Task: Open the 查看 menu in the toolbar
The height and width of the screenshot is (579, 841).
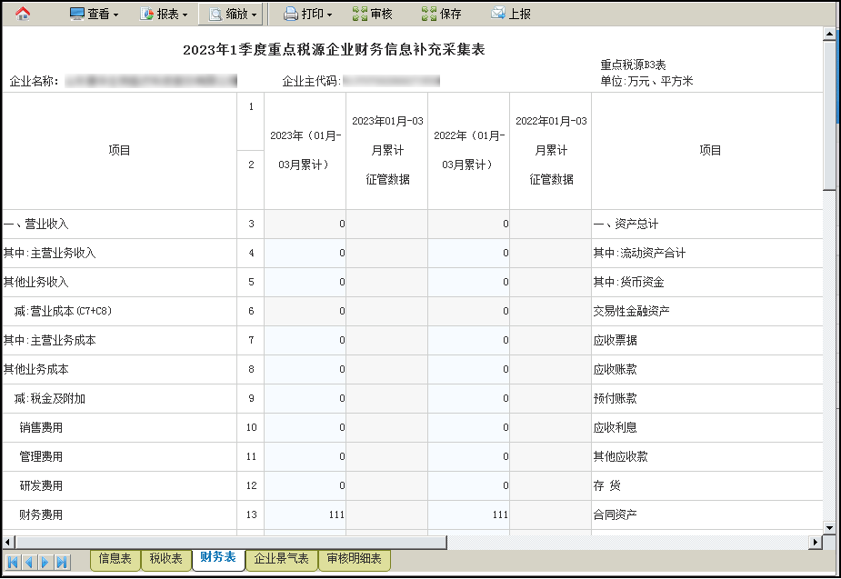Action: pos(95,14)
